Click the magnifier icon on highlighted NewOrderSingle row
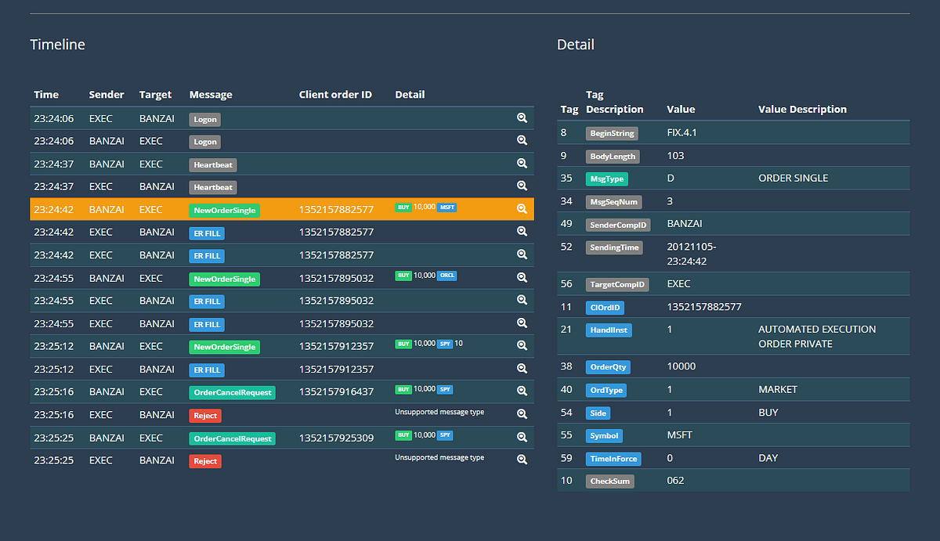The width and height of the screenshot is (940, 541). (522, 208)
